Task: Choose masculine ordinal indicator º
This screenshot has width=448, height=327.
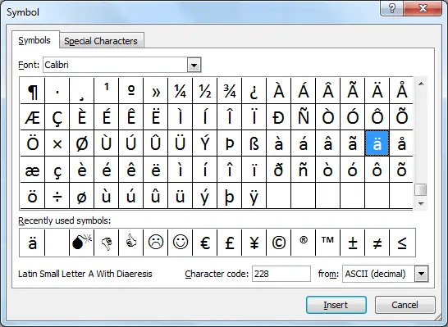Action: 130,91
